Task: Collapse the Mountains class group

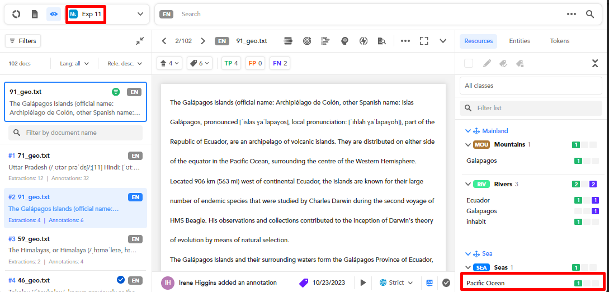Action: point(468,144)
